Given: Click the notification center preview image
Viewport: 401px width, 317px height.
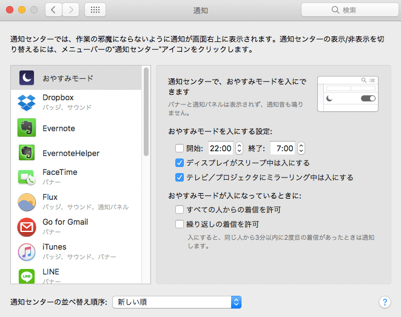Looking at the screenshot, I should pos(348,94).
